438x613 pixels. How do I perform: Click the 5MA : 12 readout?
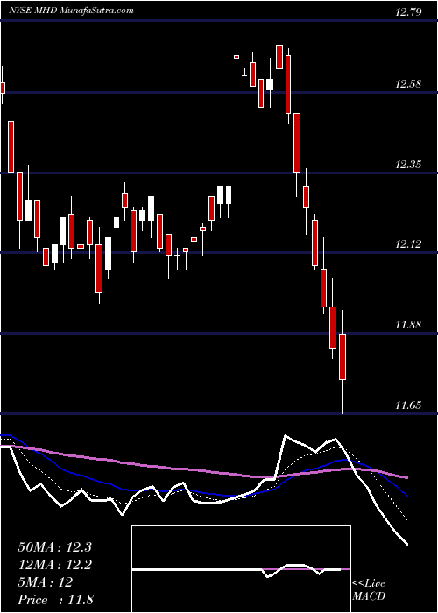[45, 582]
